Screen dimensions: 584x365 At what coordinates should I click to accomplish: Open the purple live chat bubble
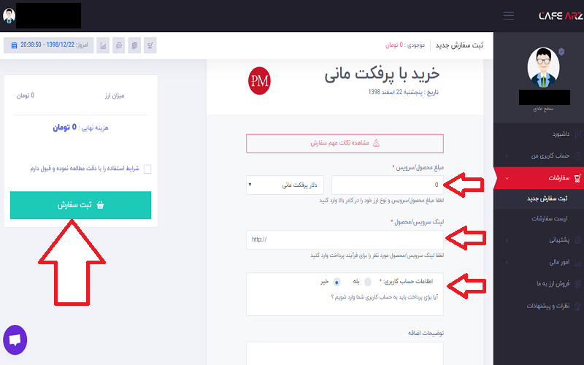[x=15, y=339]
